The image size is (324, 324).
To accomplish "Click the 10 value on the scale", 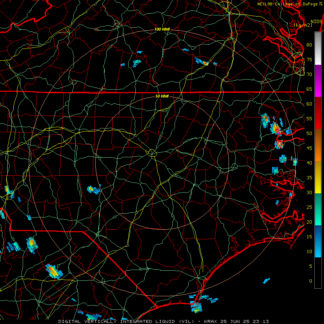I will 309,252.
